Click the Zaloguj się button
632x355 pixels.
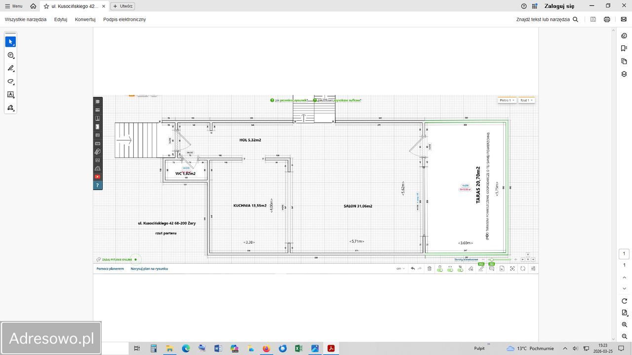pos(559,6)
